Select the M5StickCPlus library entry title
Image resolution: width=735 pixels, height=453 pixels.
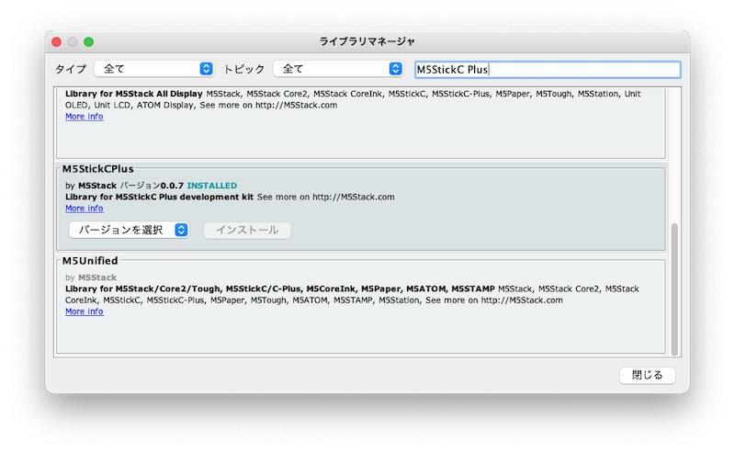97,169
